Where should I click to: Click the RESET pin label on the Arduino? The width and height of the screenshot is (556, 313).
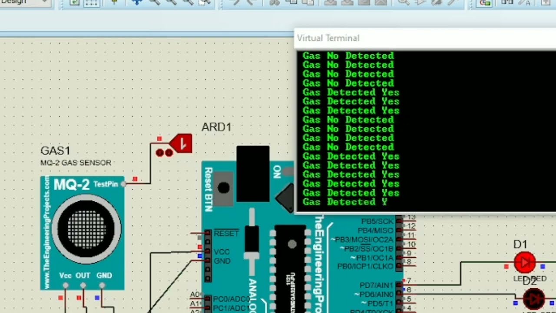226,233
